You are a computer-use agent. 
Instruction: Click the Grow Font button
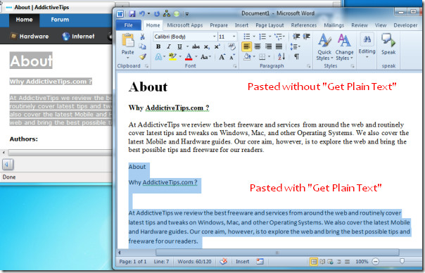click(222, 57)
